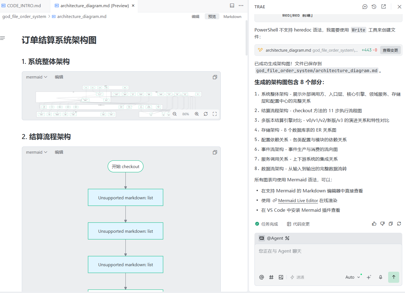
Task: Like the agent response thumbs up
Action: click(374, 224)
